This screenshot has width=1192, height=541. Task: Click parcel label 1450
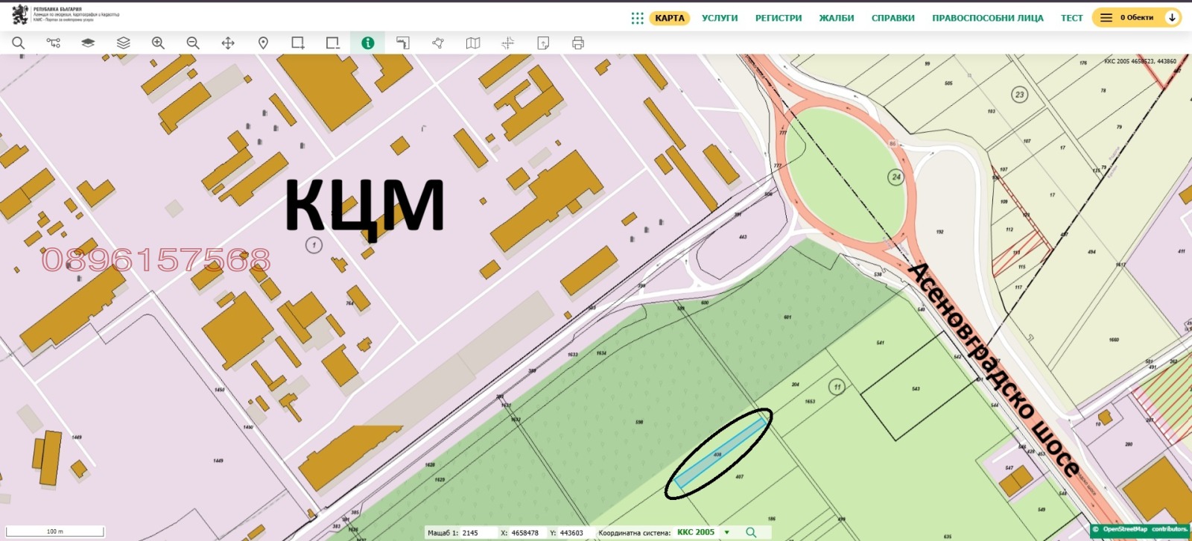(x=219, y=390)
